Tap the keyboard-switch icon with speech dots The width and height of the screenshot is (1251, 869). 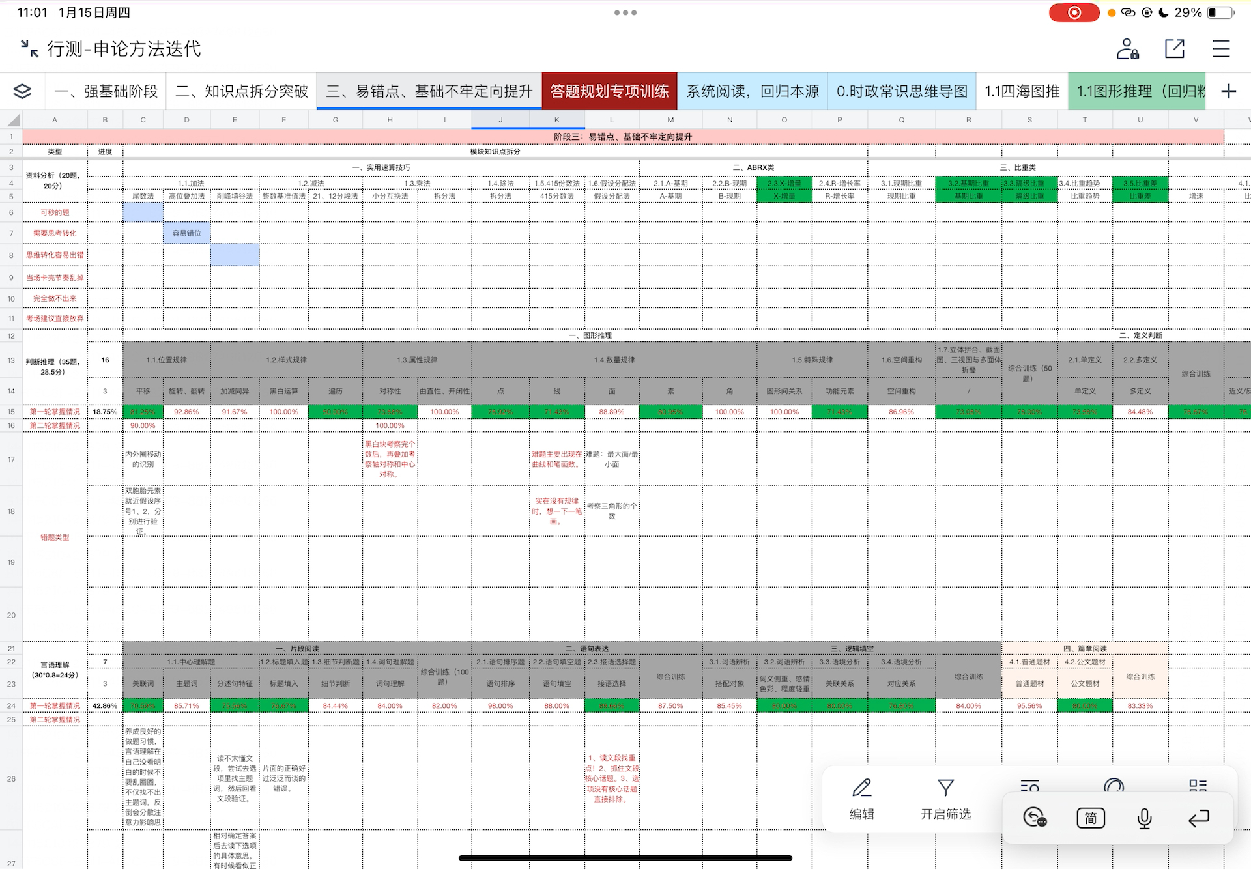1036,818
